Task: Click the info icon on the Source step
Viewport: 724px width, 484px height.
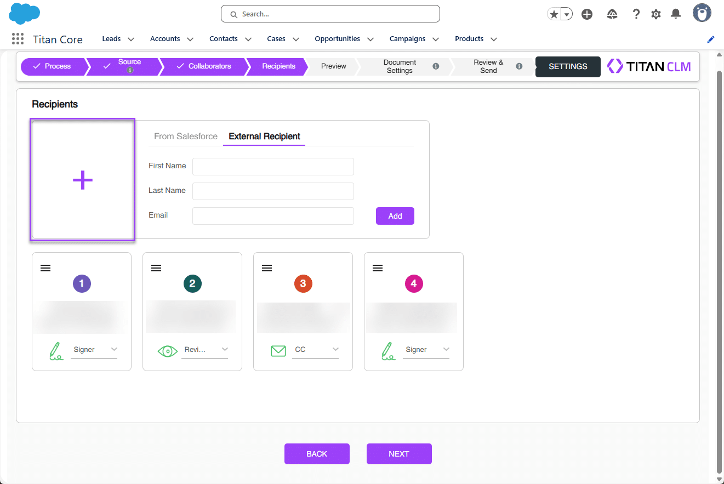Action: tap(129, 71)
